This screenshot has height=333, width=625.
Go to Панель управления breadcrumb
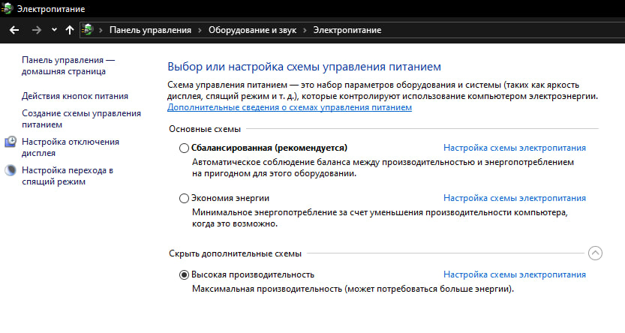pos(150,30)
